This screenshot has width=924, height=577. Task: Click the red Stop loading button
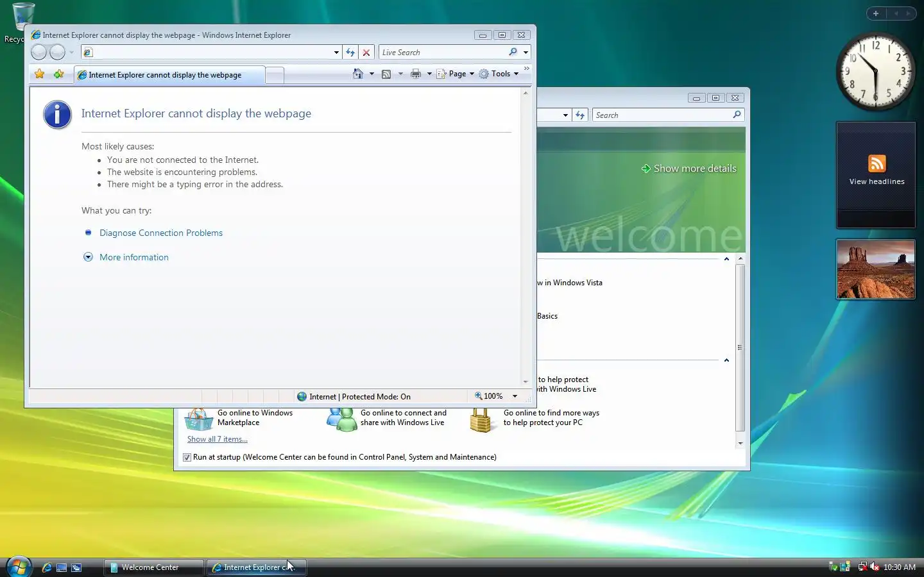(366, 53)
